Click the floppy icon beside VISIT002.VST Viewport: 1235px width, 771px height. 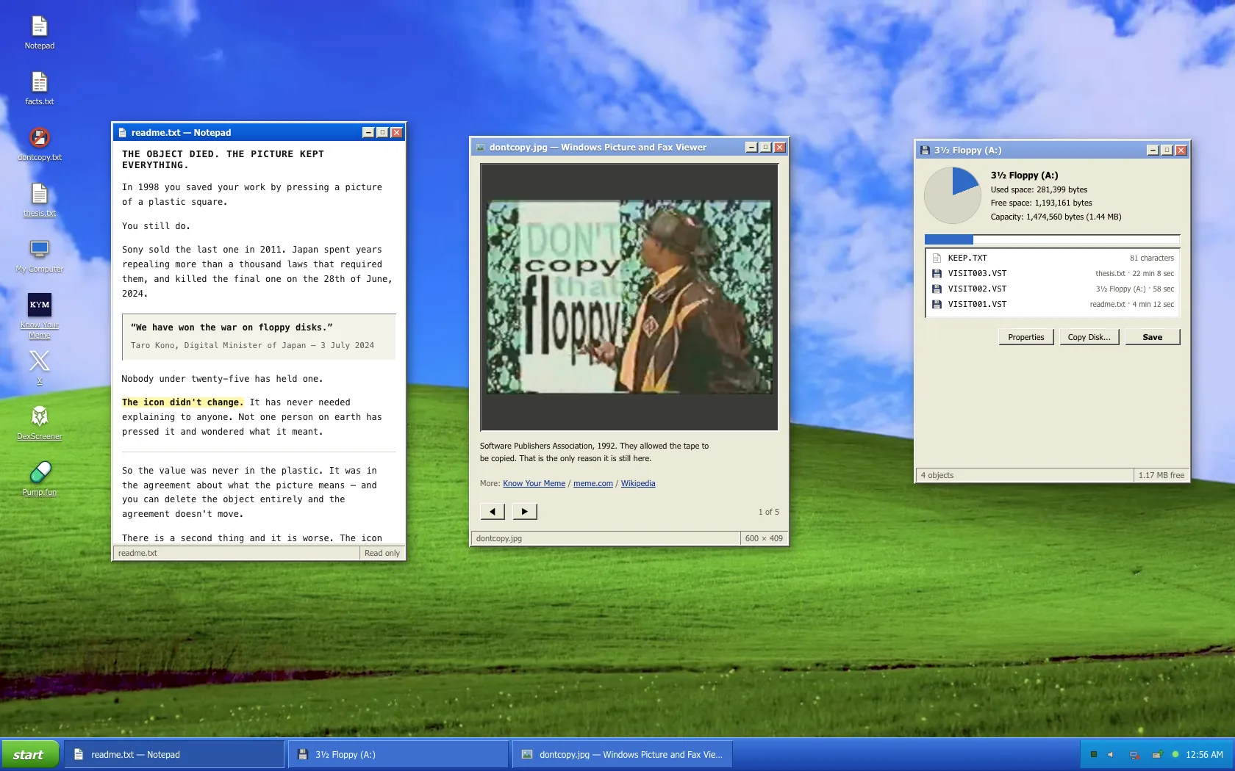click(937, 289)
